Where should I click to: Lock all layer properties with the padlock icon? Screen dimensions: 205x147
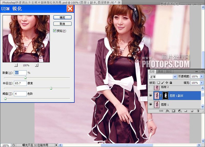coord(171,82)
